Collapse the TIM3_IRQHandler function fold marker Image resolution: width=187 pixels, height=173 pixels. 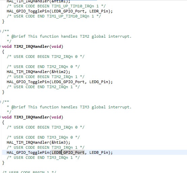[0, 117]
